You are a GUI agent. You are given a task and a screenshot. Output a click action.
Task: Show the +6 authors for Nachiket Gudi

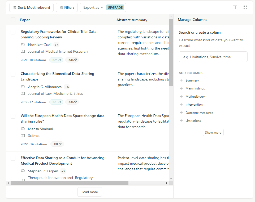(x=57, y=45)
